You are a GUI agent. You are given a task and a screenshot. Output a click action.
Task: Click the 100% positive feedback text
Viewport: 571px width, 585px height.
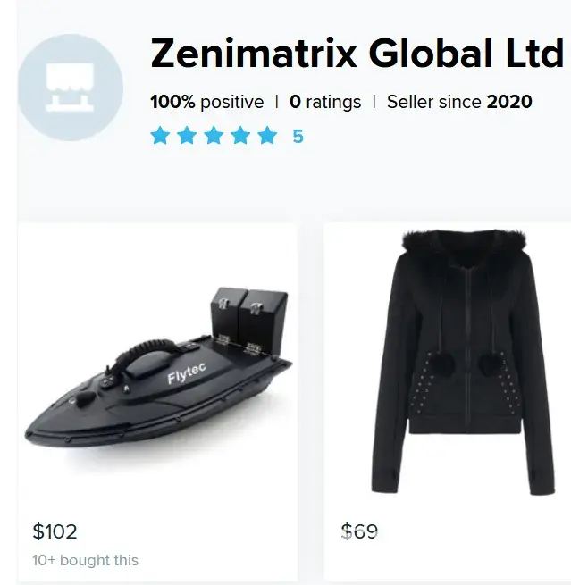pos(206,102)
